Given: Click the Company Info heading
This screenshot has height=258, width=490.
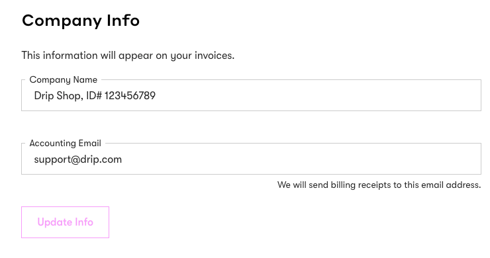Looking at the screenshot, I should [x=81, y=21].
